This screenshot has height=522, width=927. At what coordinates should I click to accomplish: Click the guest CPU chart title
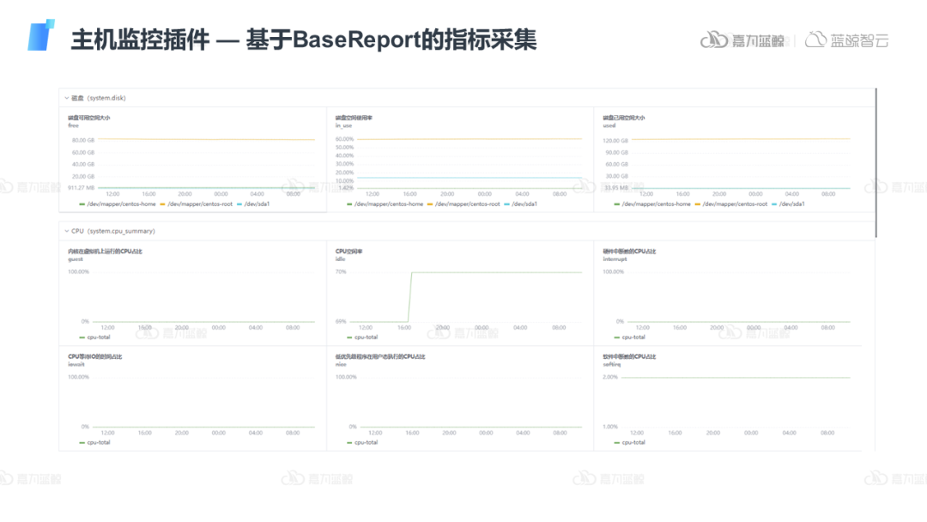(105, 252)
